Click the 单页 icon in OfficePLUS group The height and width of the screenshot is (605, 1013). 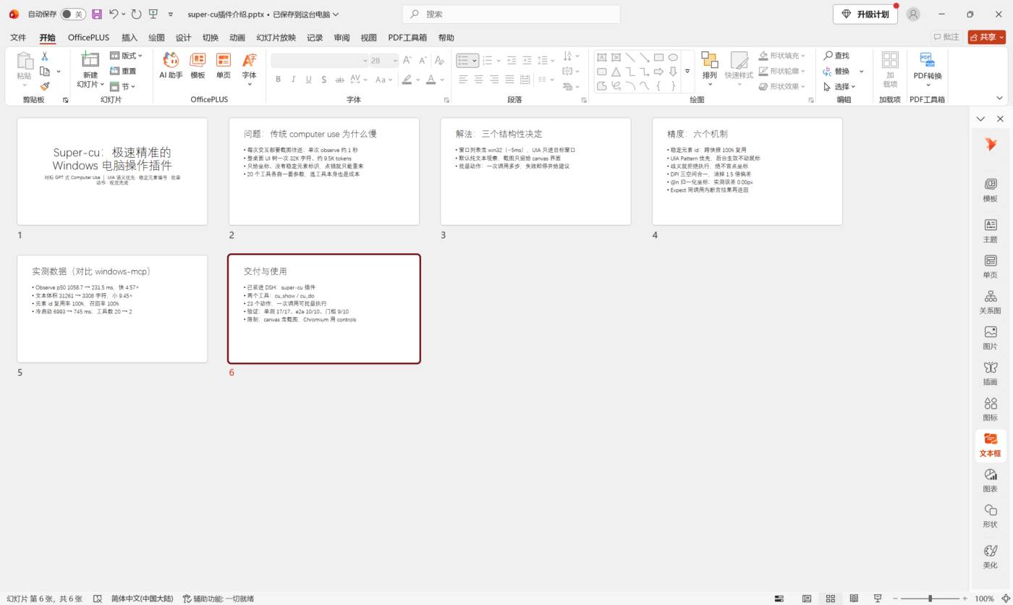[x=224, y=65]
